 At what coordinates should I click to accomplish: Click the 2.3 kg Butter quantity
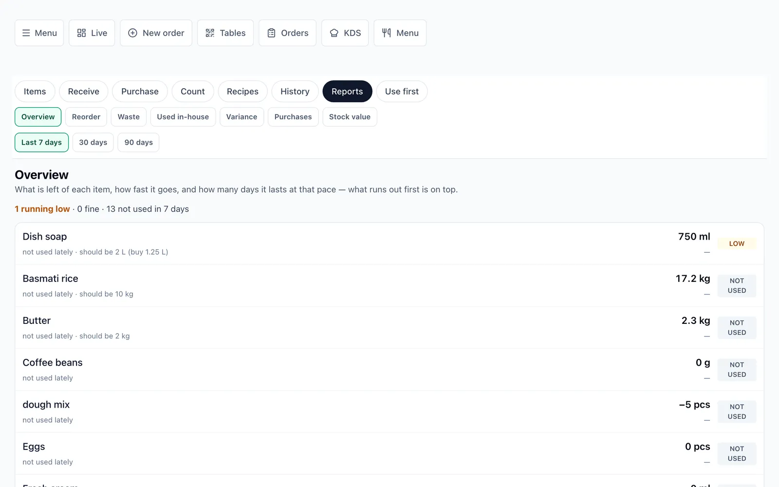(696, 320)
